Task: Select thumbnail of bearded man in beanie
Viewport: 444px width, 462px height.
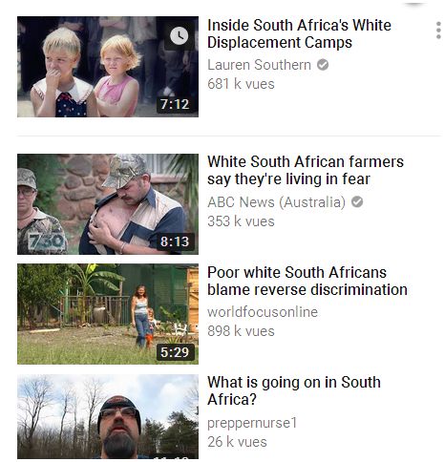Action: click(108, 417)
